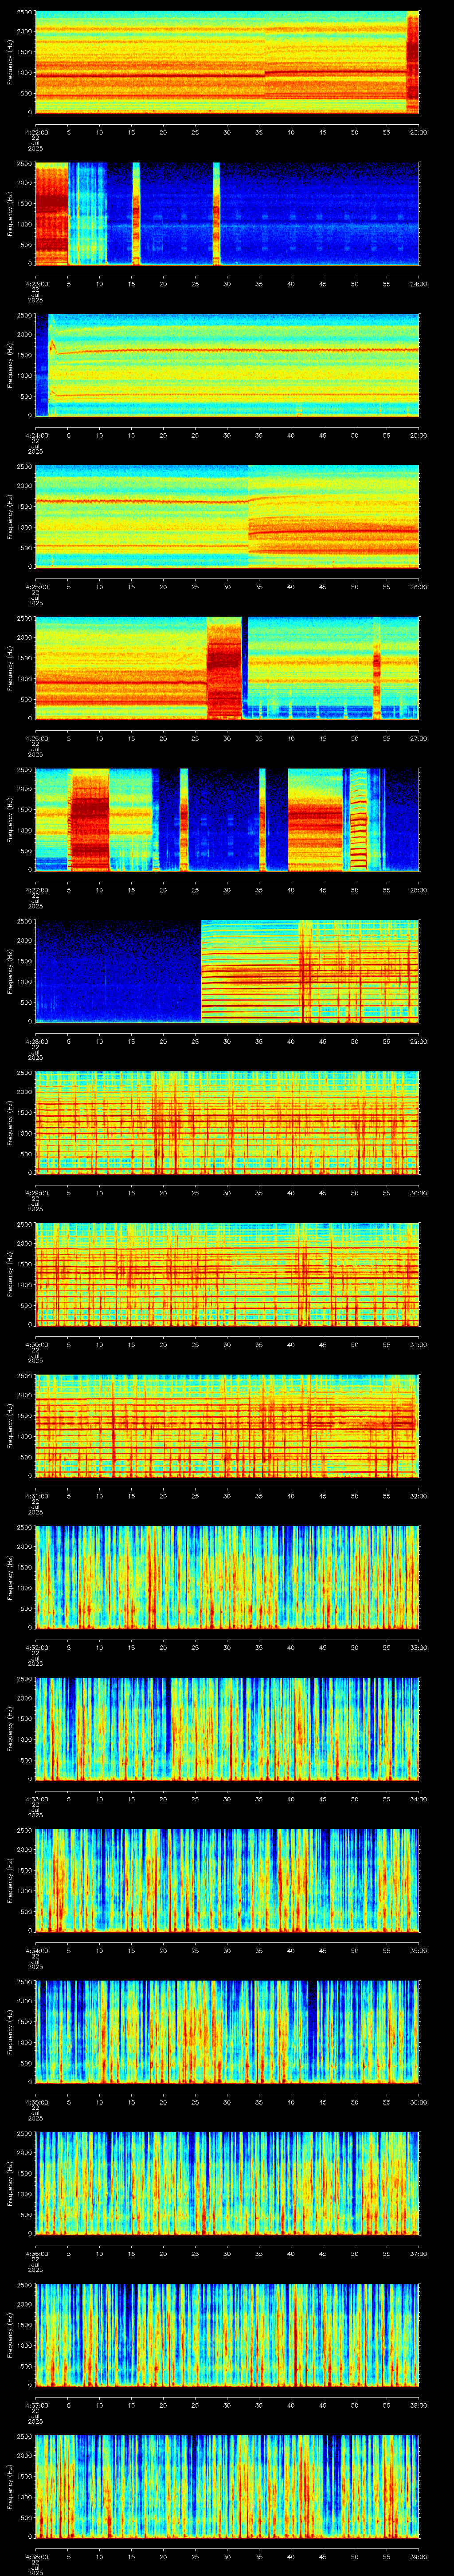Image resolution: width=454 pixels, height=2576 pixels.
Task: Open the spectrogram plot for 4:34:00
Action: click(x=227, y=1880)
